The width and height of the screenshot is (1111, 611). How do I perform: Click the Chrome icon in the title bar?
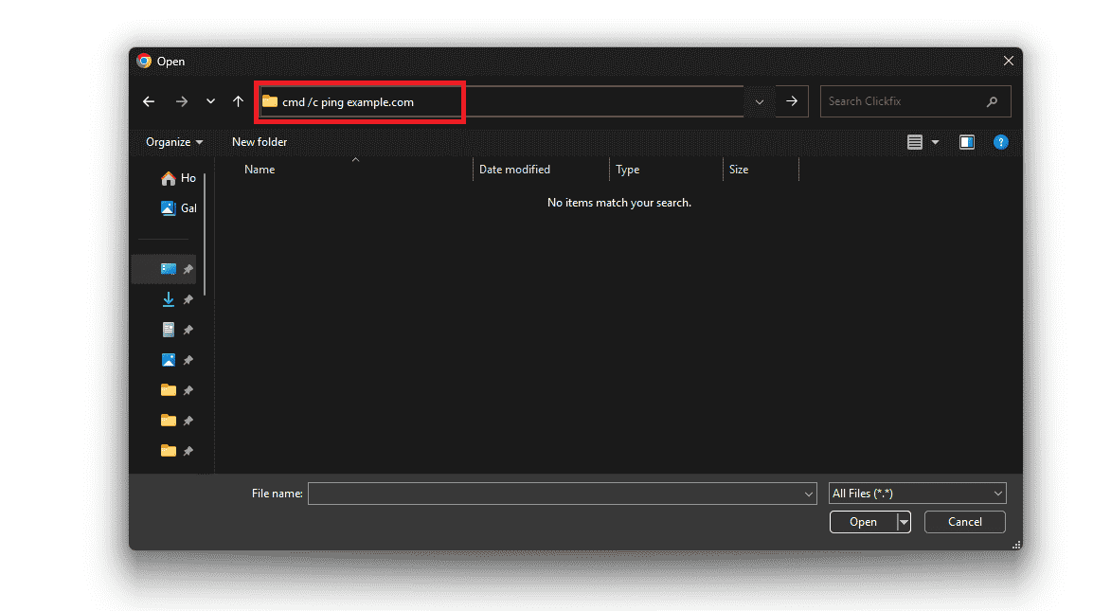[145, 61]
